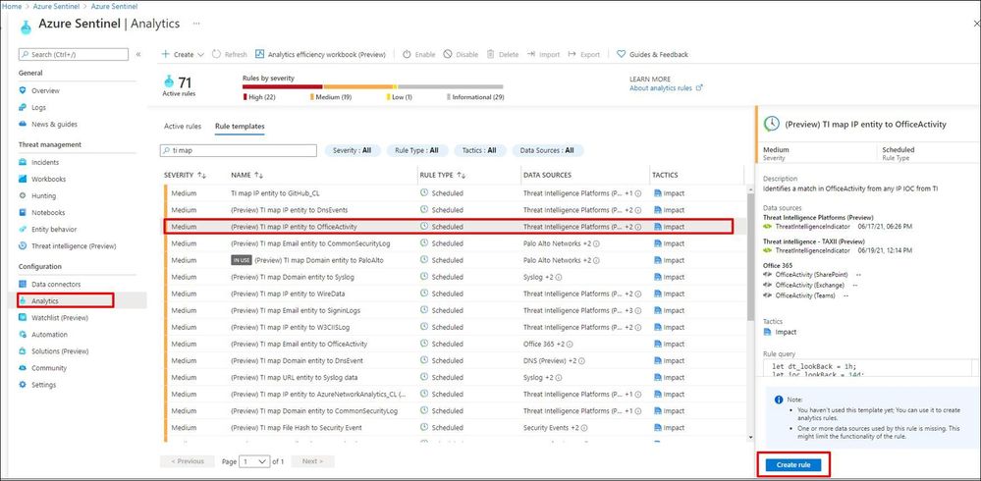This screenshot has height=481, width=981.
Task: Open the Severity : All filter
Action: tap(353, 151)
